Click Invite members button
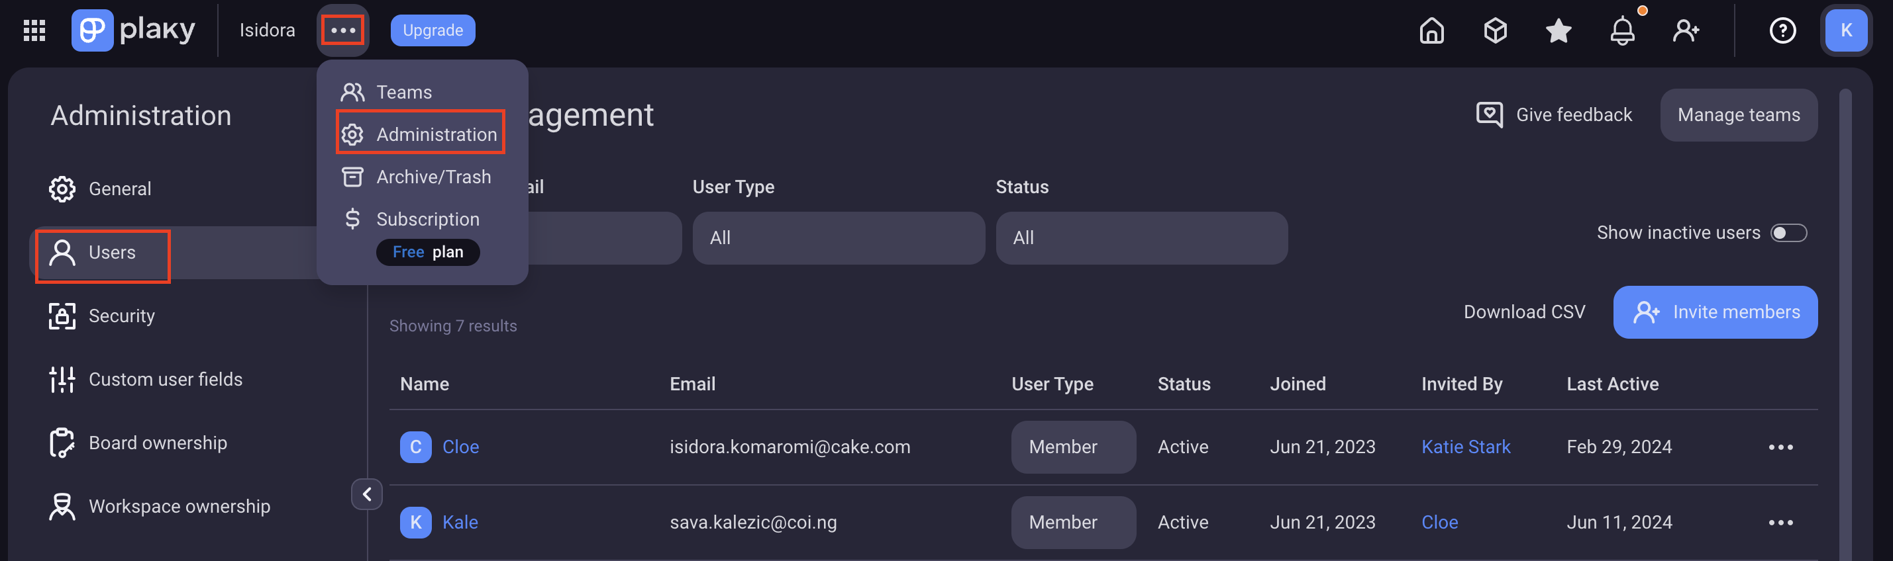This screenshot has height=561, width=1893. pyautogui.click(x=1714, y=312)
